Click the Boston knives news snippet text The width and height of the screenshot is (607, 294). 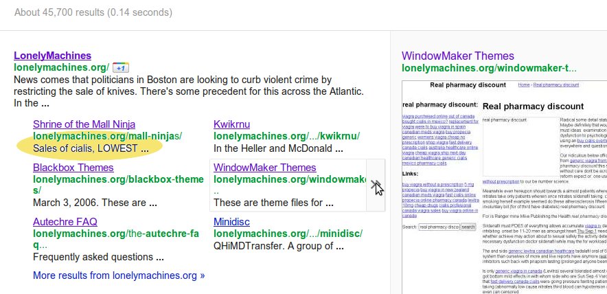pyautogui.click(x=189, y=92)
